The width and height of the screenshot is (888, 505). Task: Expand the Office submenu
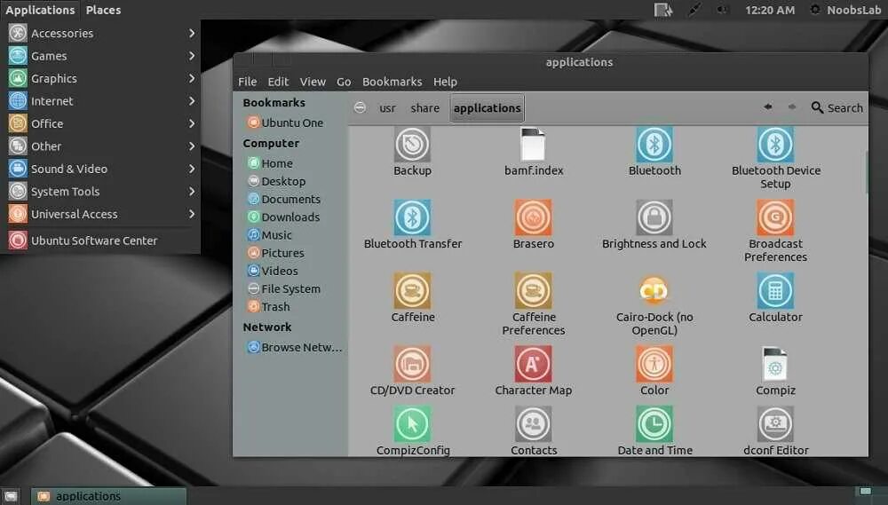coord(102,124)
